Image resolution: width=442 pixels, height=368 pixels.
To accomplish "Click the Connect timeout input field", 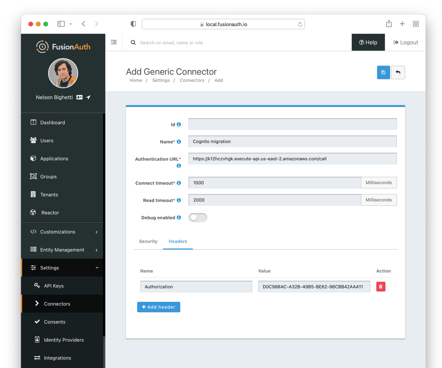I will click(x=274, y=183).
